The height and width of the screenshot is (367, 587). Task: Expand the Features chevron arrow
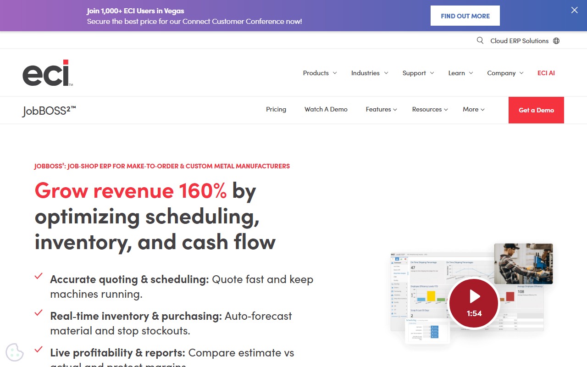[395, 110]
